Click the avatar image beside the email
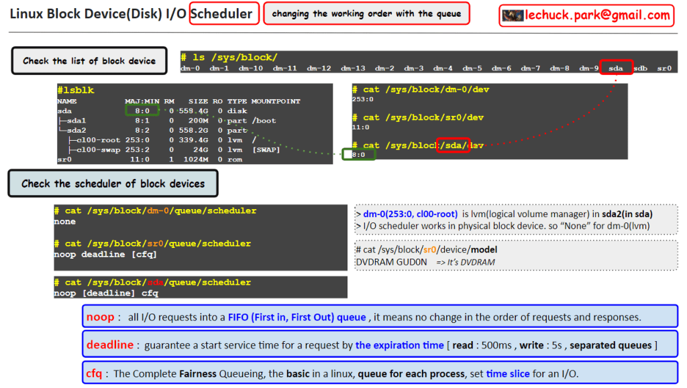This screenshot has height=388, width=687. 513,15
